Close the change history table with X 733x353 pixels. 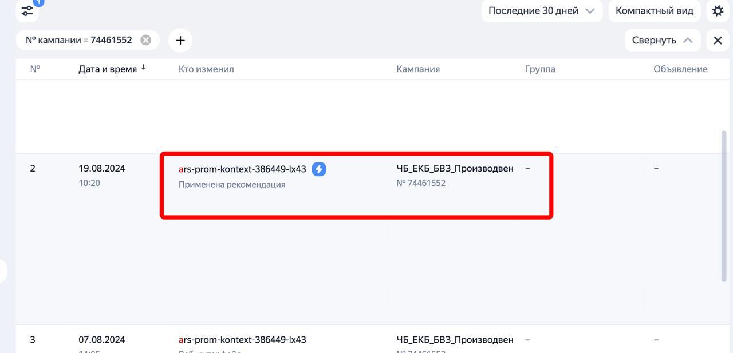(x=718, y=40)
